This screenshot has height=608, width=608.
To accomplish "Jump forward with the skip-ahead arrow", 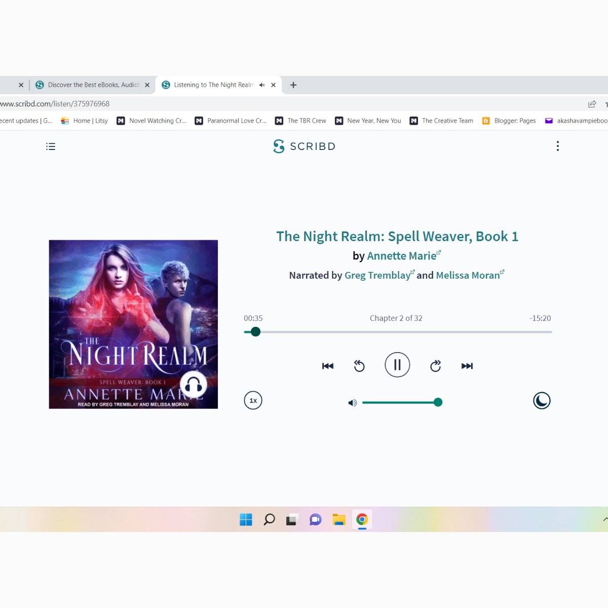I will point(435,366).
